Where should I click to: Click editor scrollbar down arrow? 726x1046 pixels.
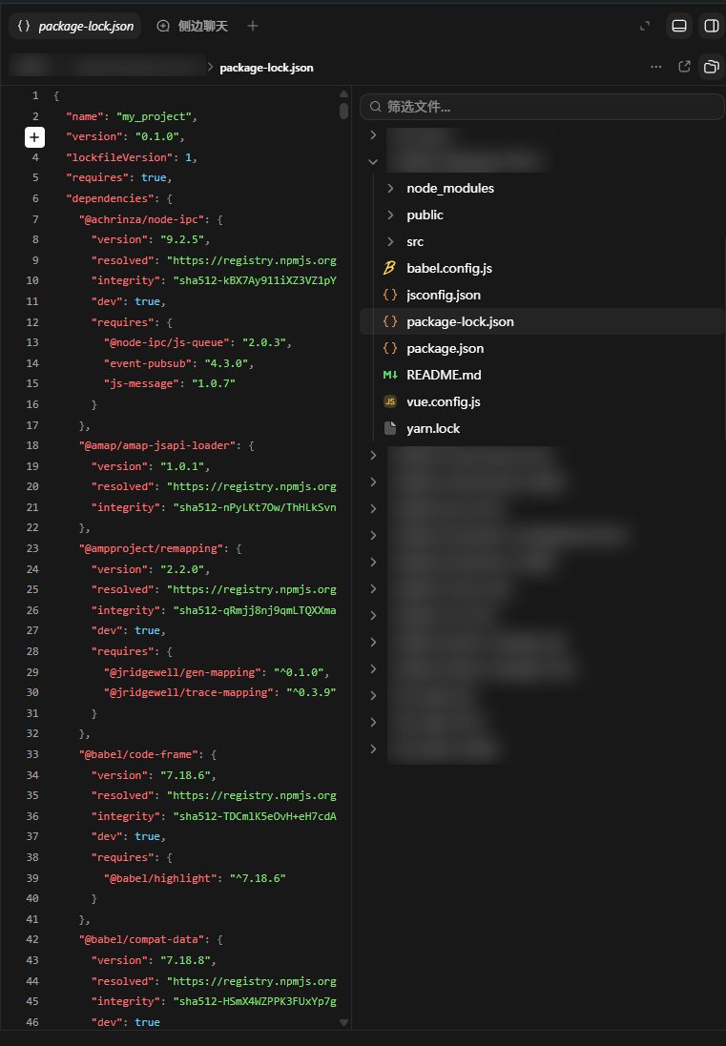343,1022
